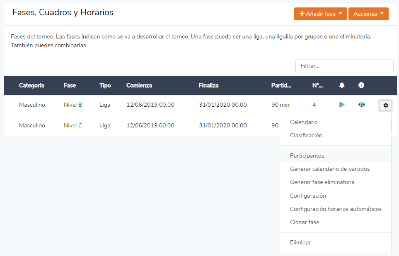Choose Eliminar from the menu
The height and width of the screenshot is (256, 399).
click(x=336, y=242)
